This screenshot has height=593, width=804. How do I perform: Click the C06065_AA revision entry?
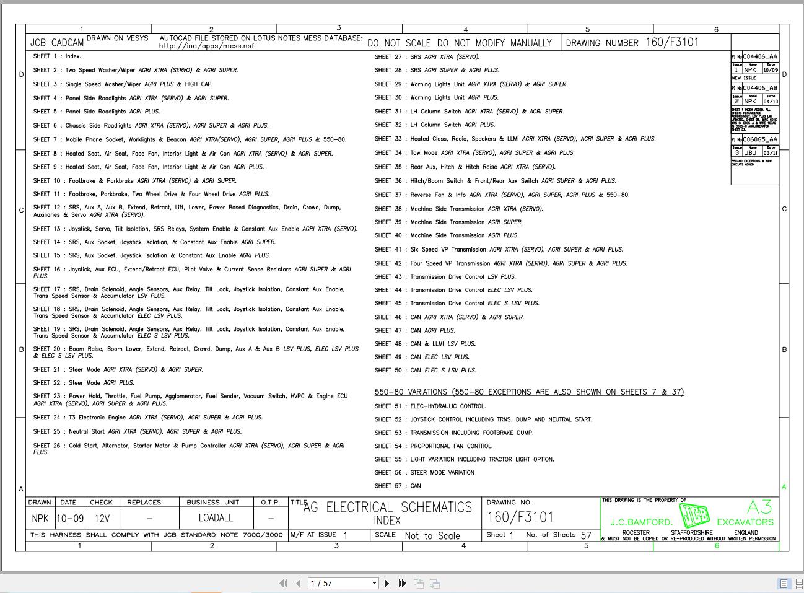(760, 139)
